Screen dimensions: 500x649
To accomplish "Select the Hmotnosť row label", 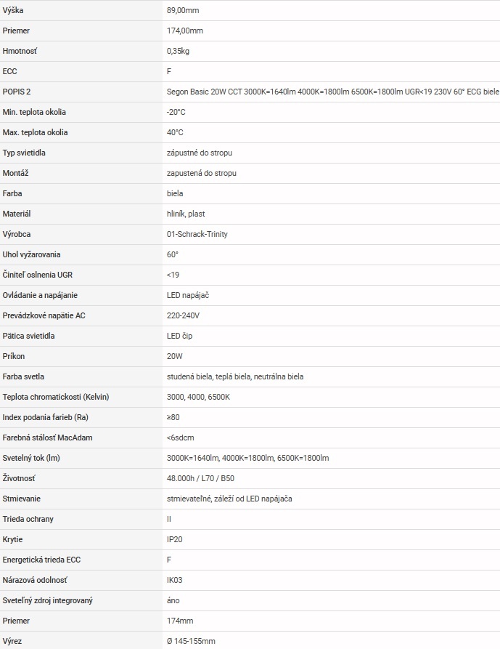I will pos(20,52).
